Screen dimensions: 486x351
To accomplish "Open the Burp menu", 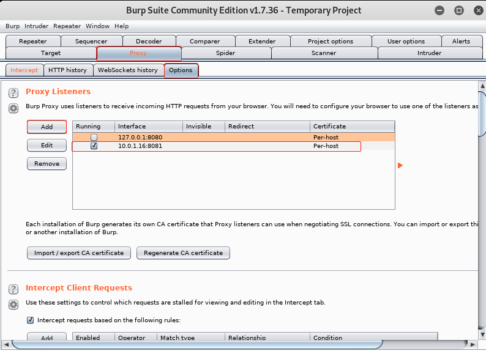I will (x=12, y=26).
